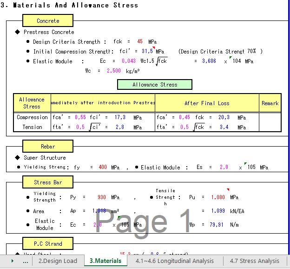Switch to the 2.Design Load sheet
This screenshot has height=269, width=290.
tap(58, 261)
